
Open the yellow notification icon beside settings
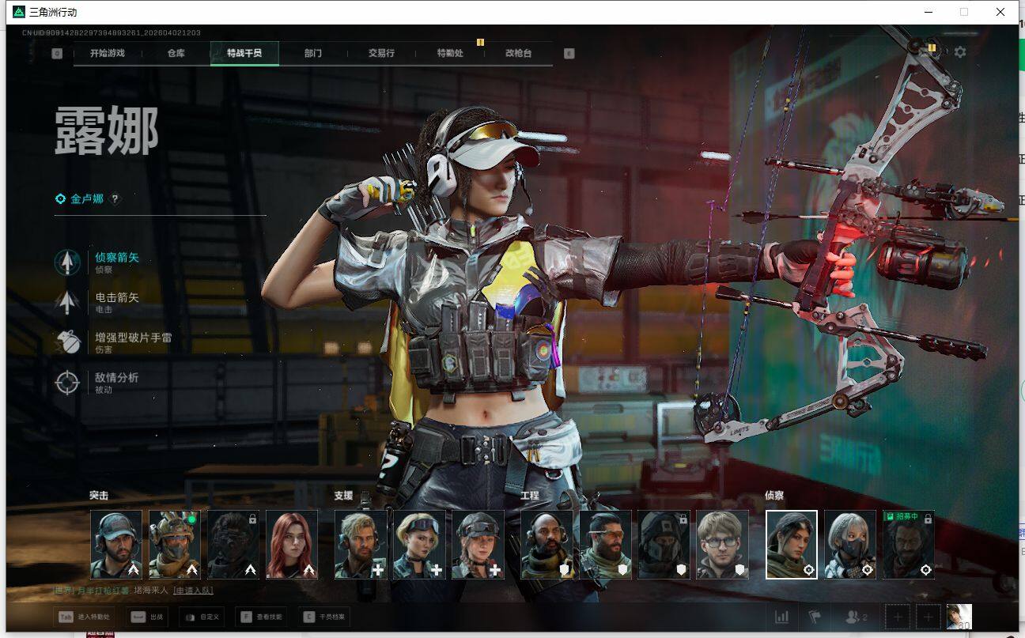click(x=932, y=47)
